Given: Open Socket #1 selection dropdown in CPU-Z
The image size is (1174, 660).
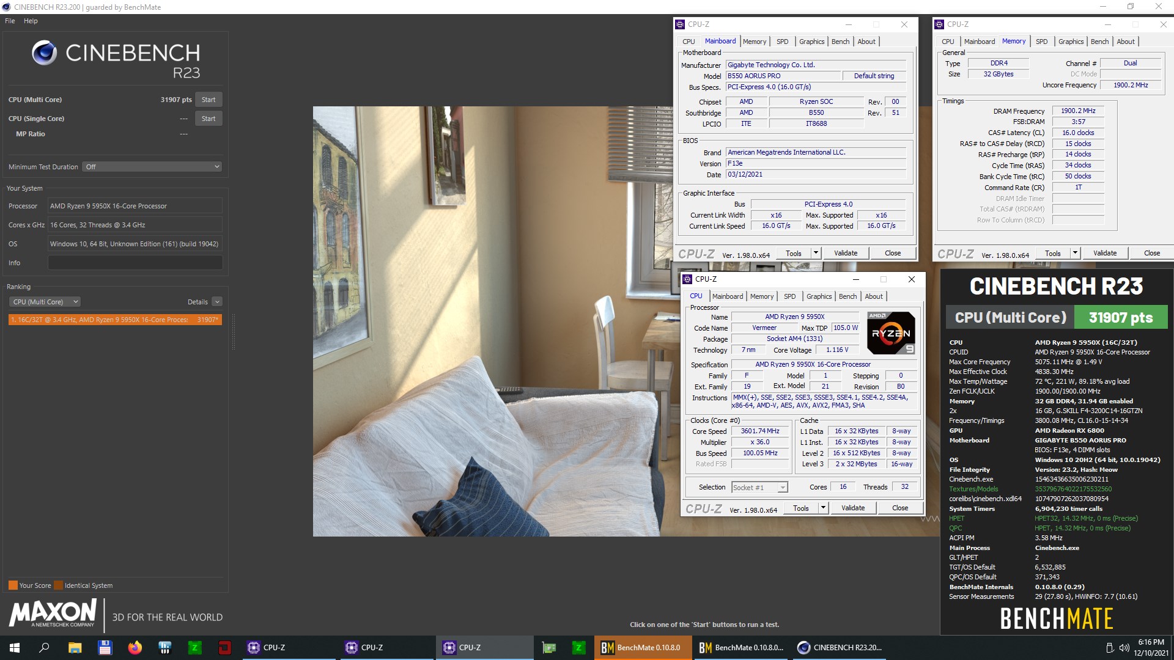Looking at the screenshot, I should (x=759, y=488).
